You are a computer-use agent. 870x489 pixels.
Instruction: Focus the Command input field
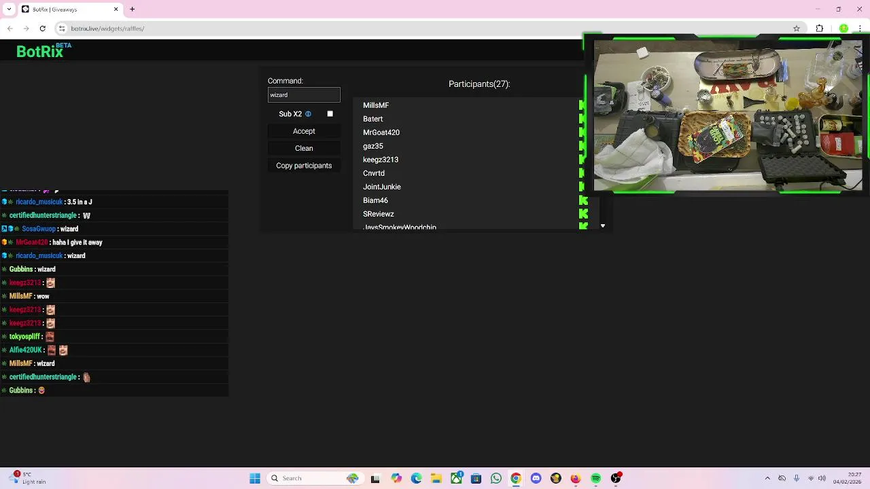pyautogui.click(x=304, y=95)
